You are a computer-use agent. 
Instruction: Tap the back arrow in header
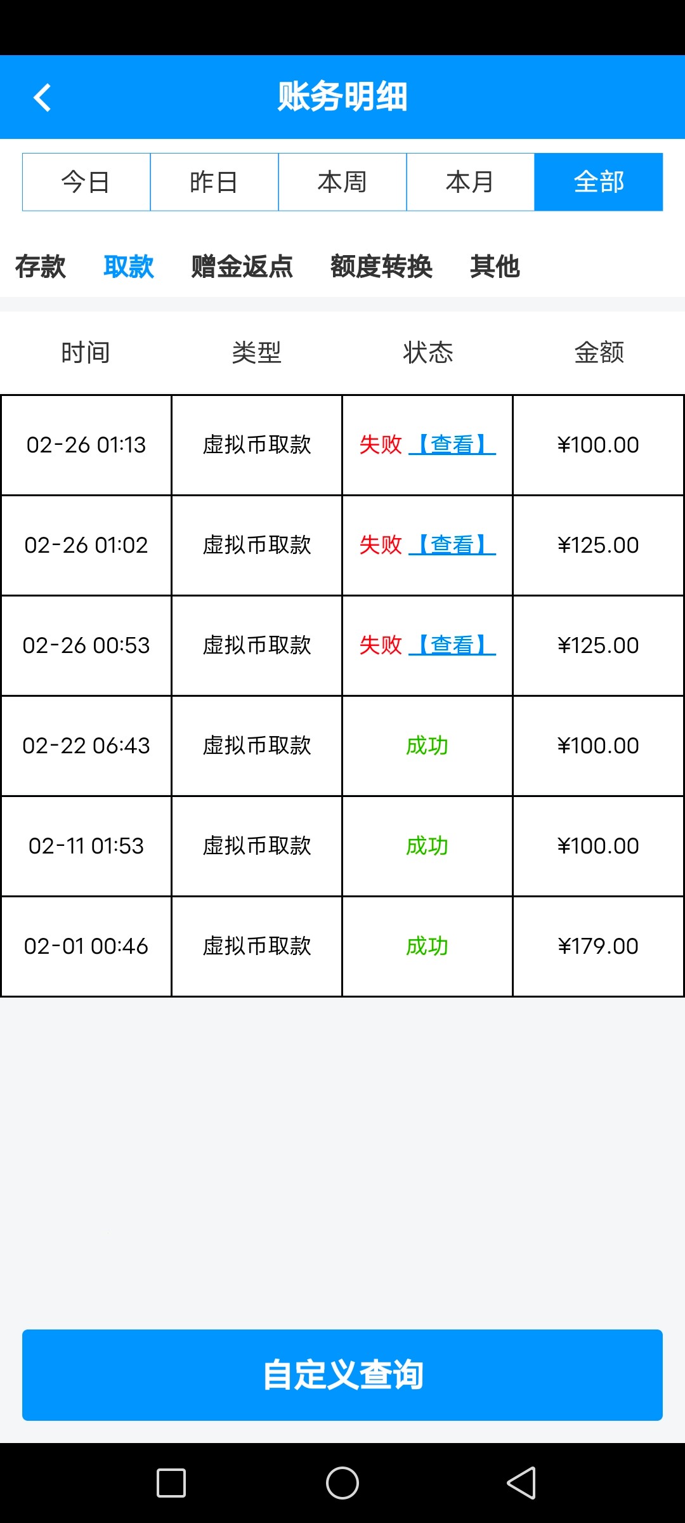[42, 98]
